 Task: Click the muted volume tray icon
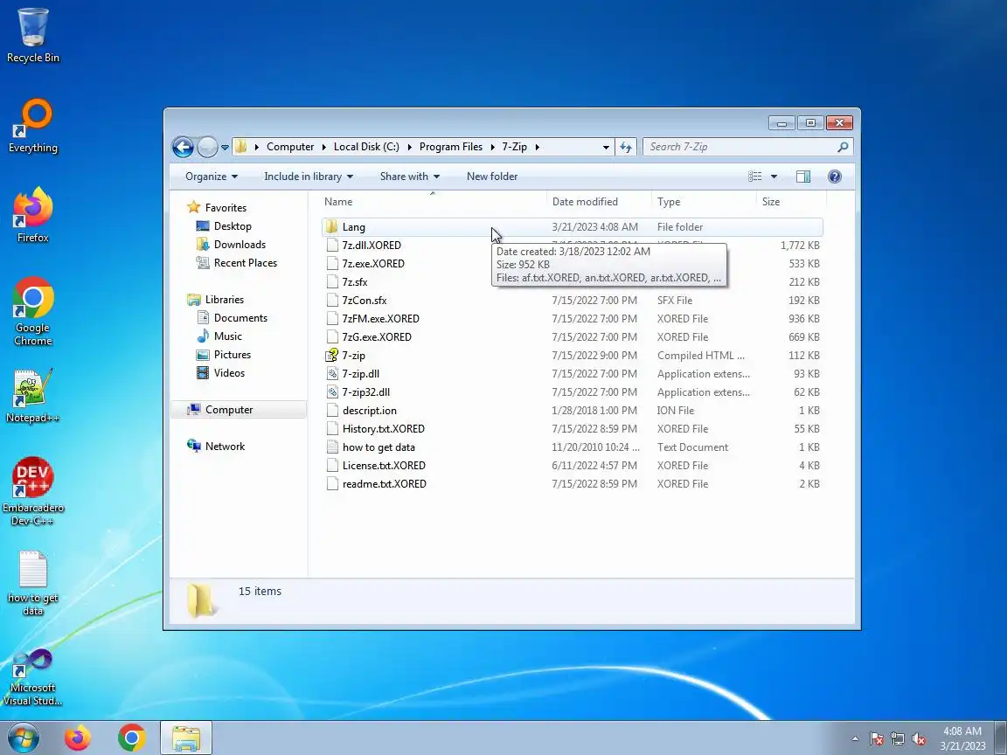(919, 739)
